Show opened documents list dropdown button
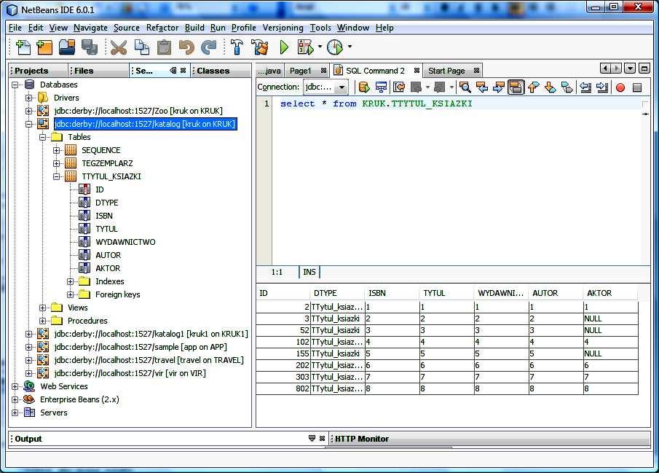The height and width of the screenshot is (473, 659). point(630,69)
